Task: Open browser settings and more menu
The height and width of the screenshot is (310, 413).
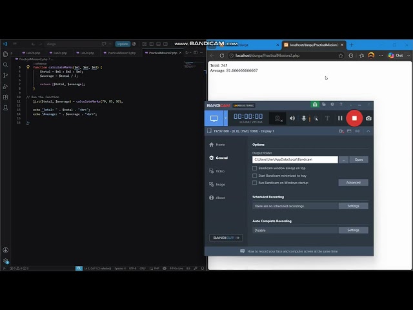Action: 381,56
